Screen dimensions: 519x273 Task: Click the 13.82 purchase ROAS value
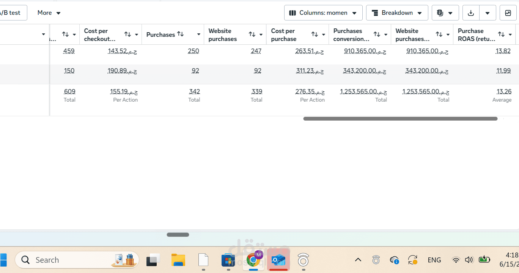503,51
